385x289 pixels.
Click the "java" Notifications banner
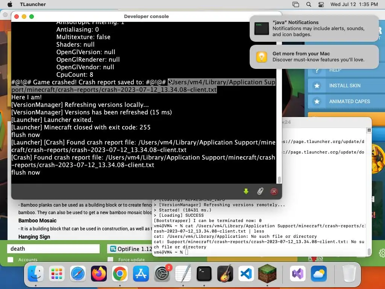pos(314,29)
